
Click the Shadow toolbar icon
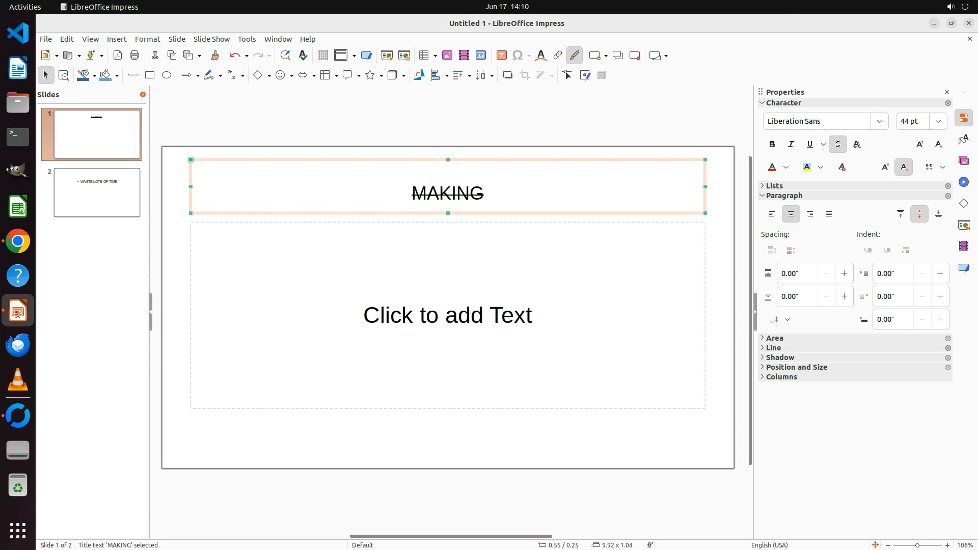[507, 75]
